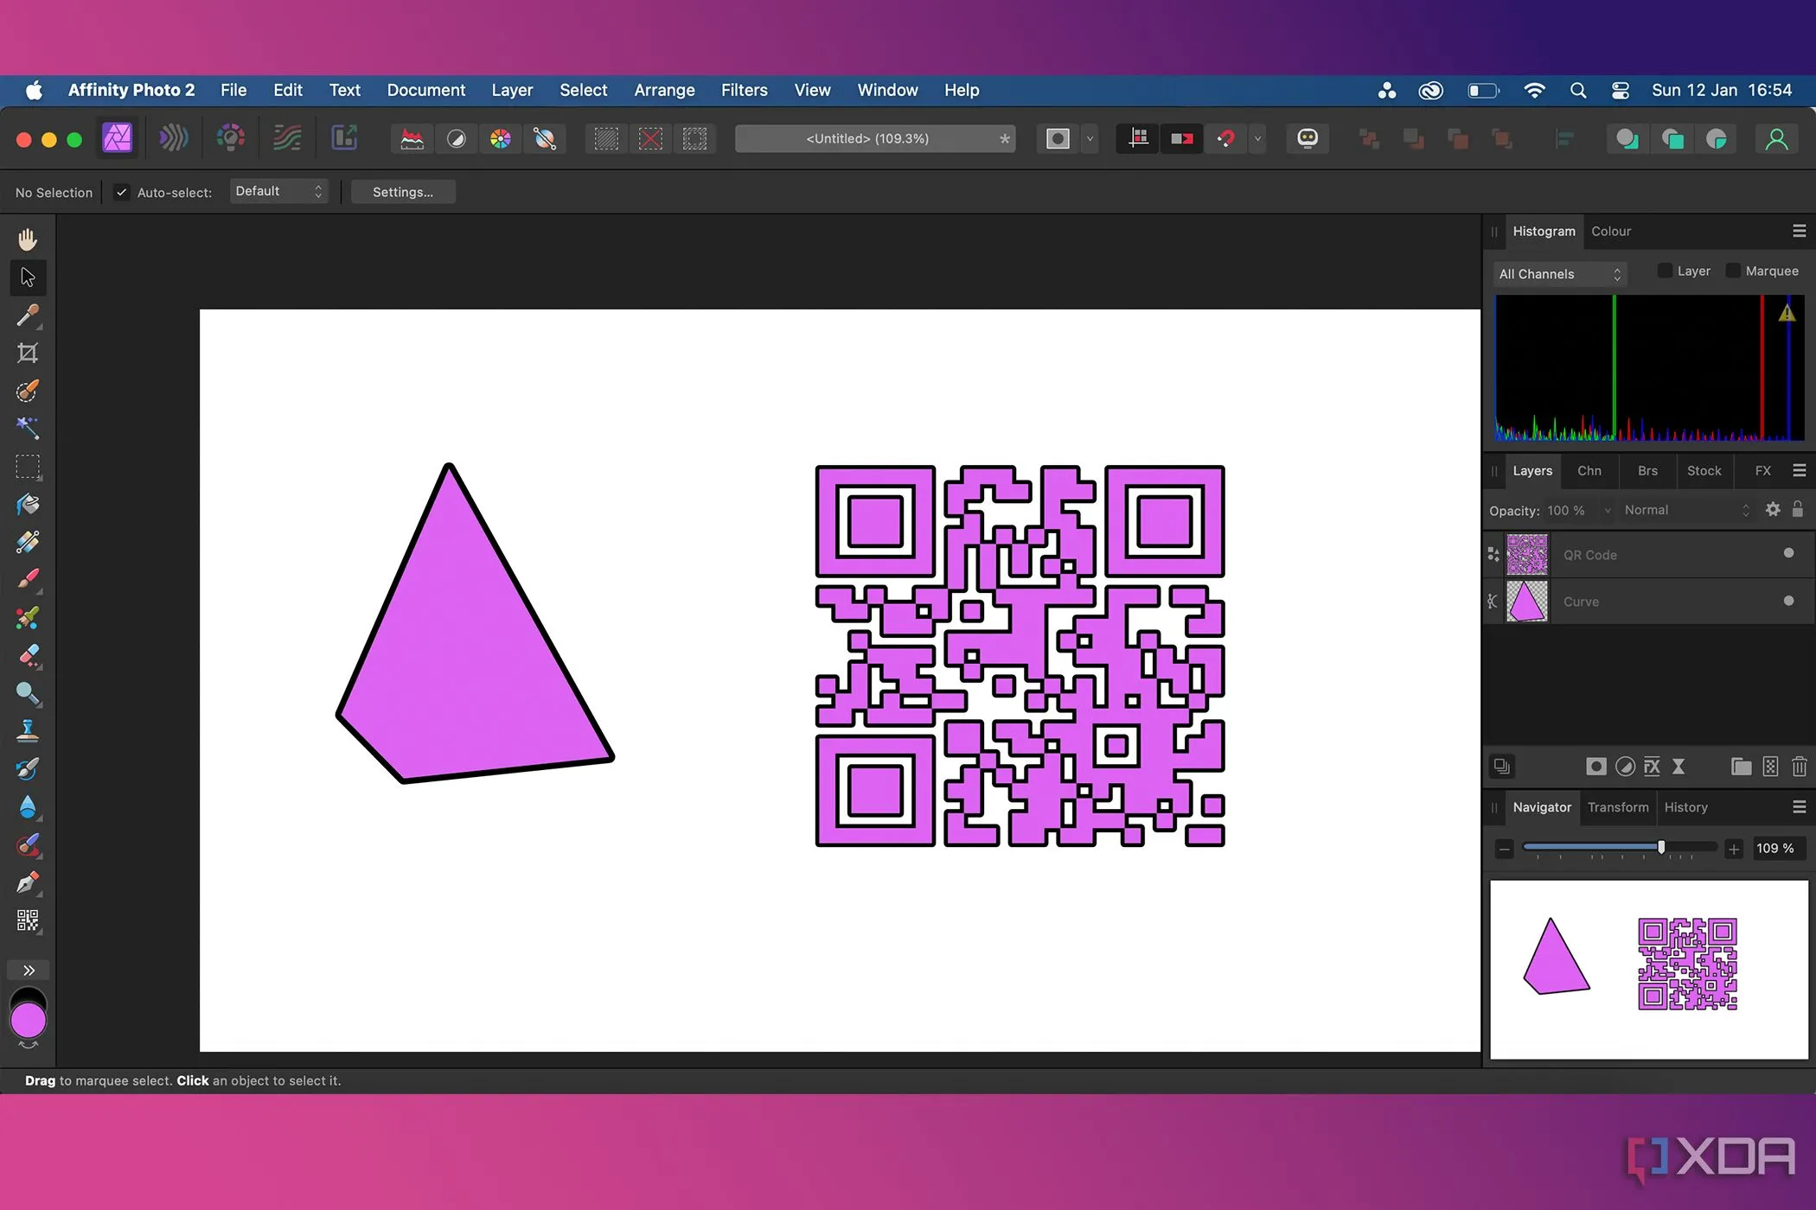Toggle the layer lock icon
Image resolution: width=1816 pixels, height=1210 pixels.
point(1798,509)
